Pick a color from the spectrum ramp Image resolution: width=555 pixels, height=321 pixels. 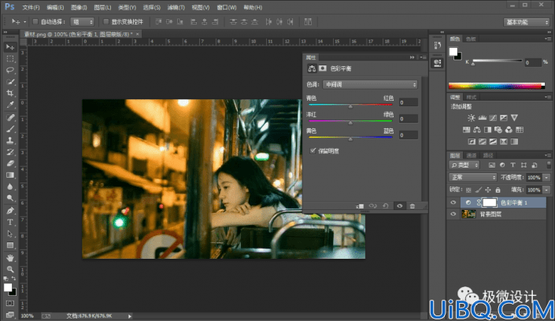[496, 86]
